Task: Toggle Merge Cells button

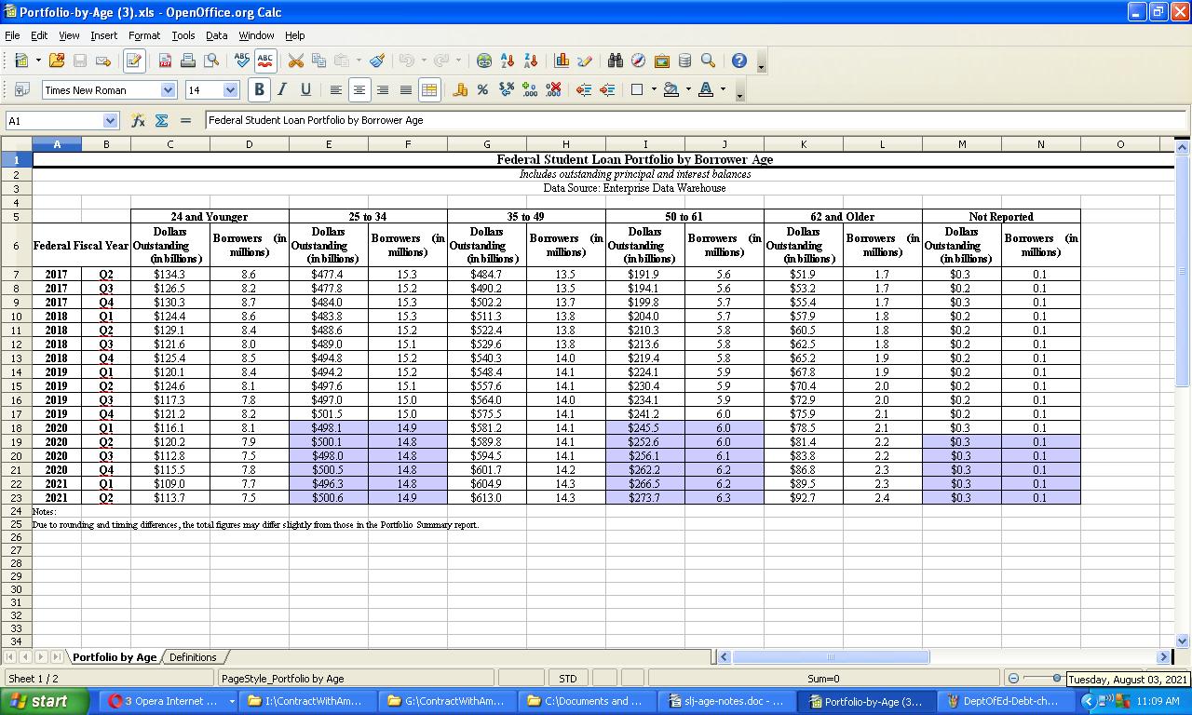Action: click(x=429, y=89)
